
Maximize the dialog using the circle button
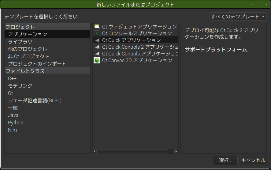pyautogui.click(x=259, y=4)
